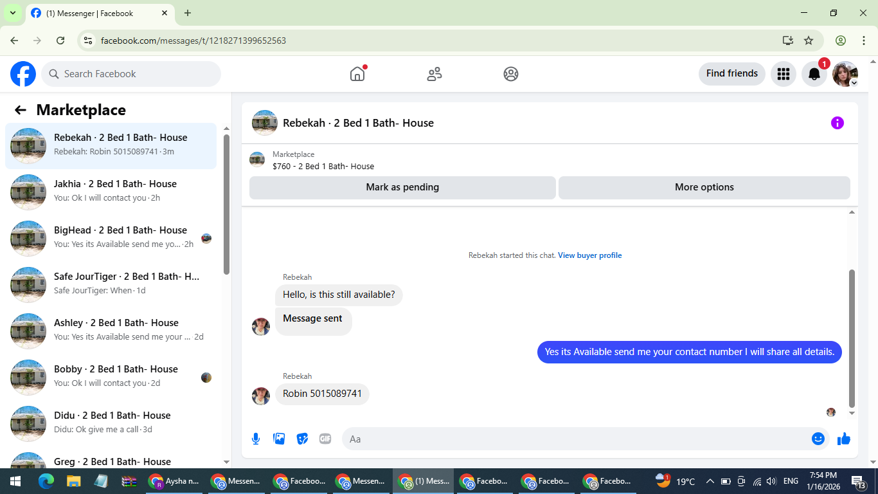Image resolution: width=878 pixels, height=494 pixels.
Task: Click the chat message scrollbar
Action: pyautogui.click(x=852, y=338)
